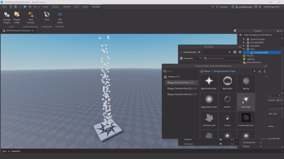This screenshot has width=284, height=159.
Task: Click the Home breadcrumb in Texture Picker
Action: 206,71
